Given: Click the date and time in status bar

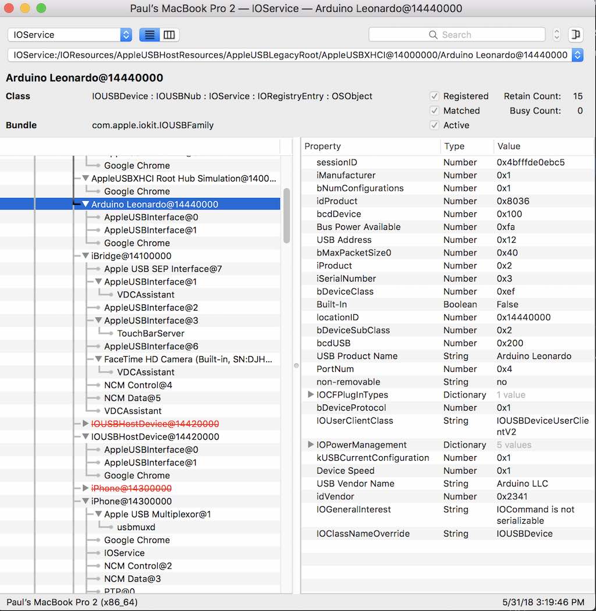Looking at the screenshot, I should [543, 602].
